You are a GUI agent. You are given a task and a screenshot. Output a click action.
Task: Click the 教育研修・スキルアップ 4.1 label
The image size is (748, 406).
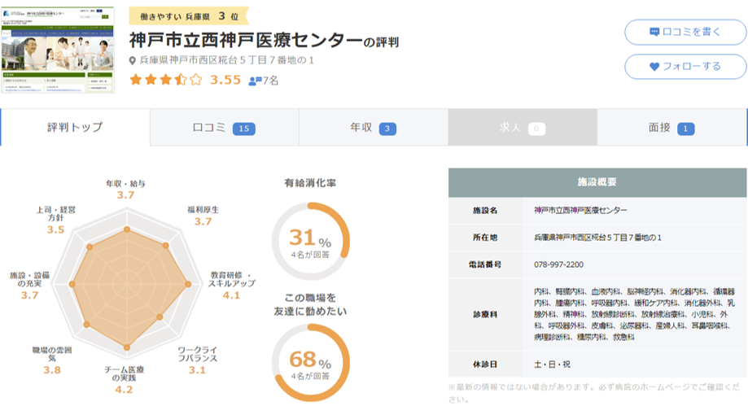(231, 286)
